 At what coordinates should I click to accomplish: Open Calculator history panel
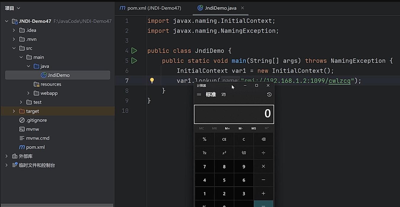coord(269,94)
